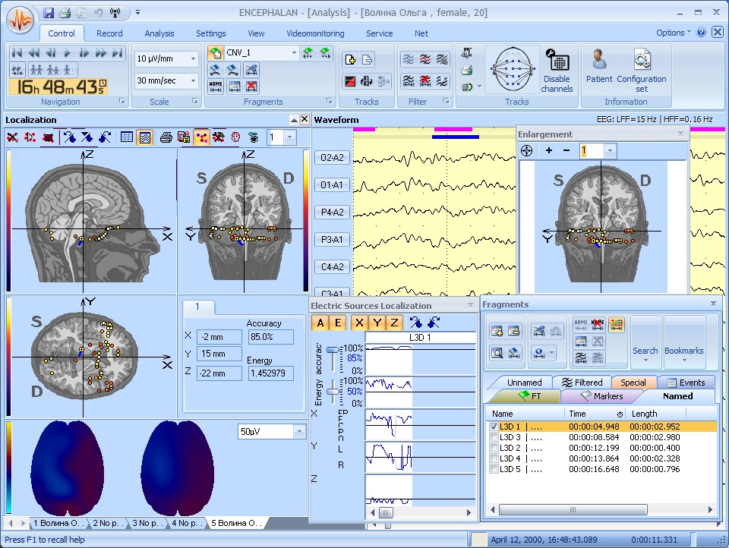Screen dimensions: 729x548
Task: Select the Markers tab in Fragments
Action: pos(601,396)
